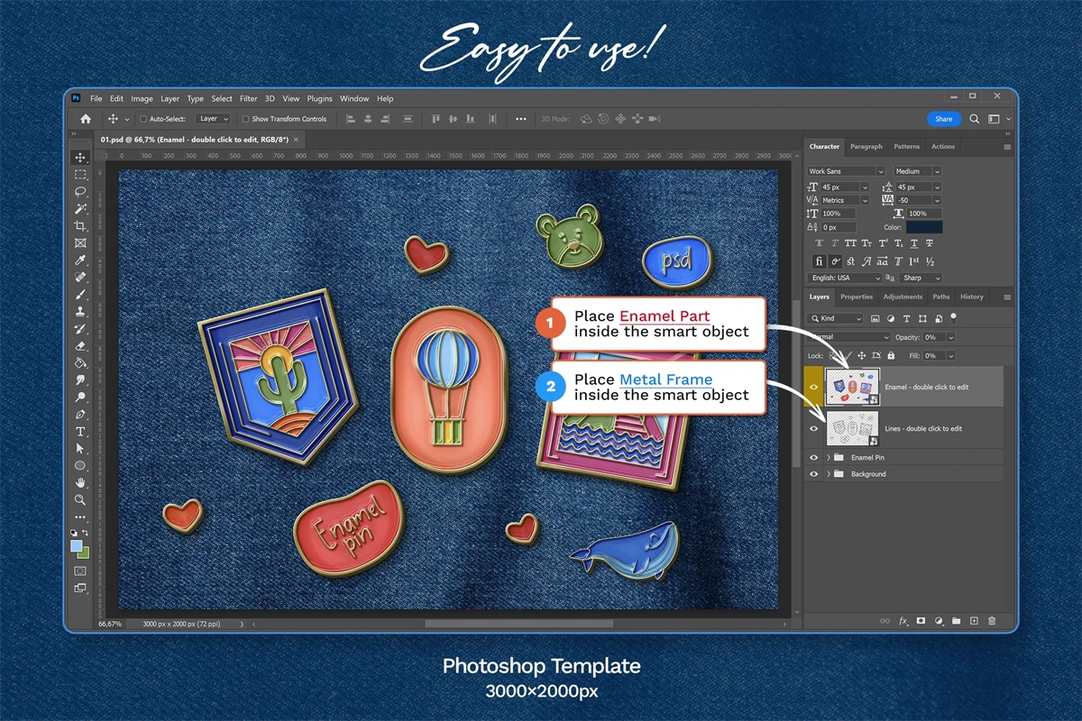Pick the Eyedropper tool
The width and height of the screenshot is (1082, 721).
80,260
